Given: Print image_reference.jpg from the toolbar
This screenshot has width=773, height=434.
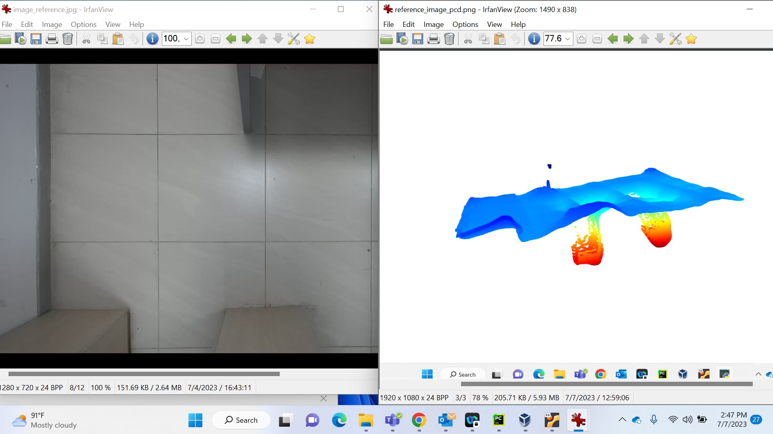Looking at the screenshot, I should pyautogui.click(x=51, y=39).
